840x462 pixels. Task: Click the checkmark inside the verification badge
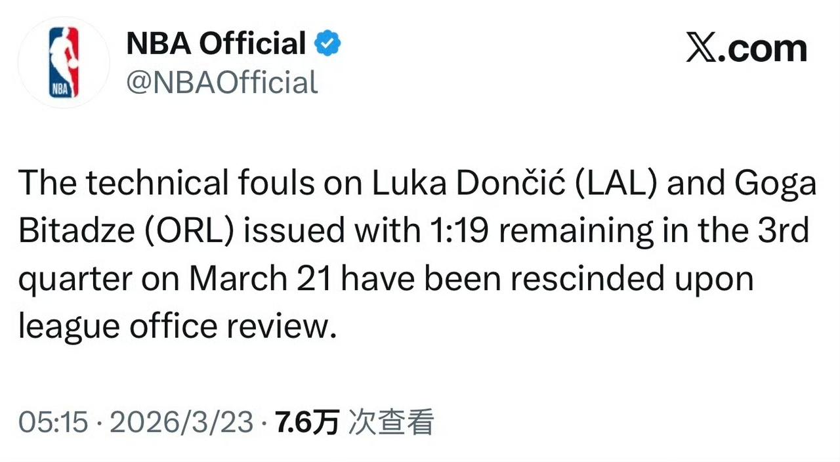pyautogui.click(x=327, y=42)
